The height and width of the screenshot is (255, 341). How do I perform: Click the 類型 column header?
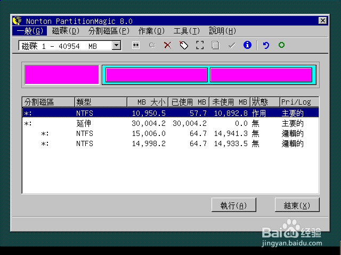click(x=101, y=102)
